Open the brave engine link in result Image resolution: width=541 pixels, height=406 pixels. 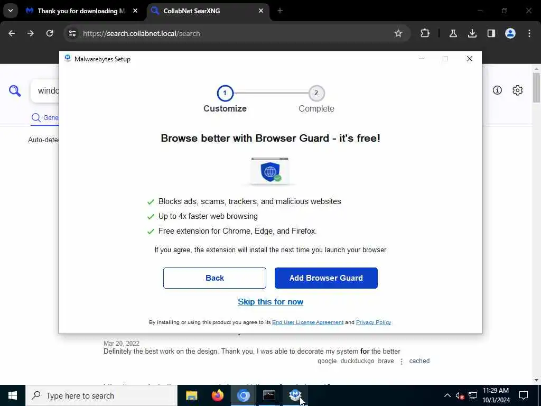386,361
